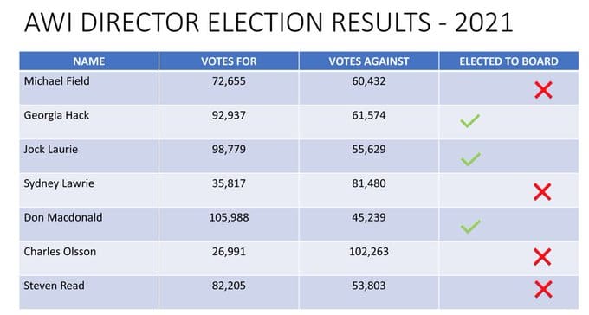Click the green checkmark in Georgia Hack's row
This screenshot has width=589, height=315.
click(x=470, y=120)
